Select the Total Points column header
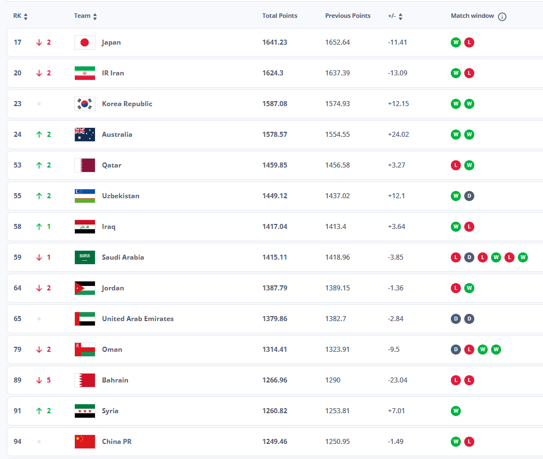543x459 pixels. [x=279, y=16]
